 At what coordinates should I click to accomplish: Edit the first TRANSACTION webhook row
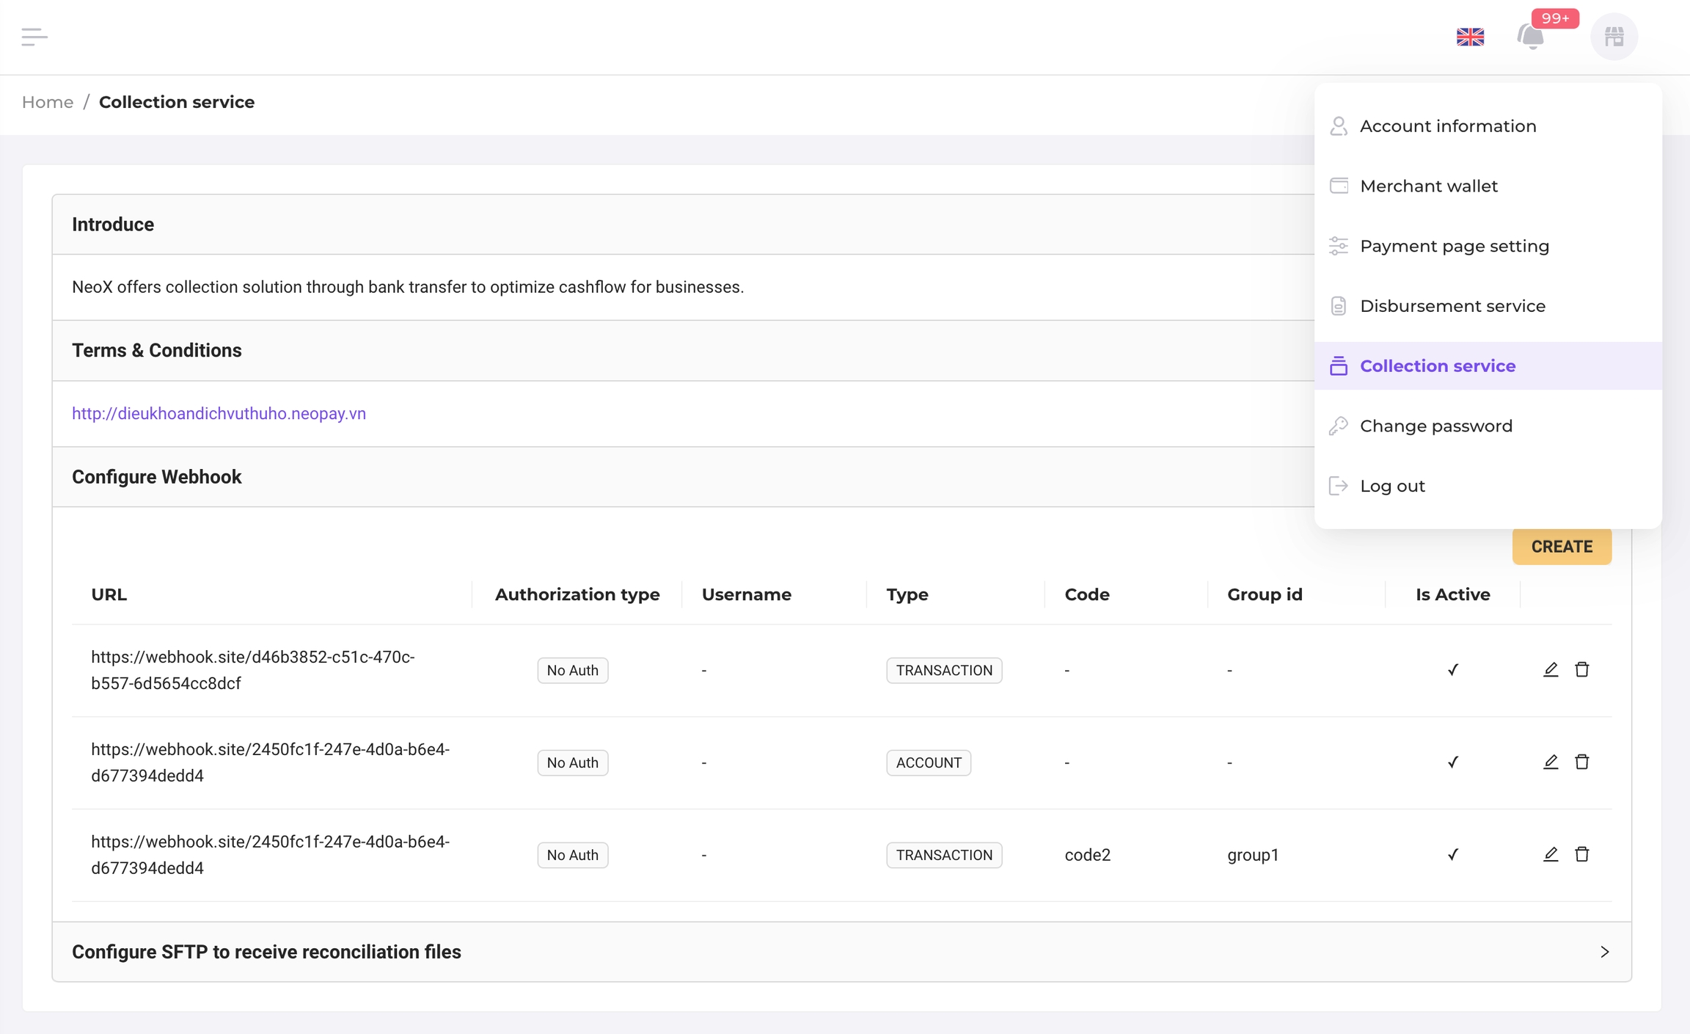pyautogui.click(x=1550, y=669)
